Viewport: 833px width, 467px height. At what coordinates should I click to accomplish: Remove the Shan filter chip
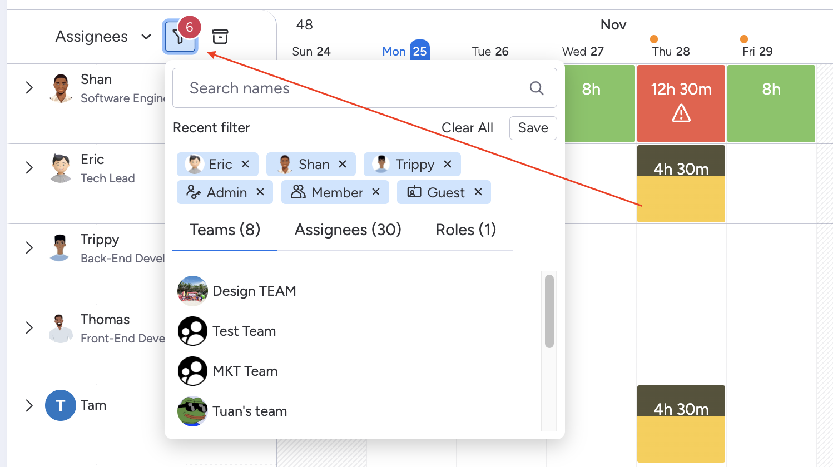pos(343,164)
